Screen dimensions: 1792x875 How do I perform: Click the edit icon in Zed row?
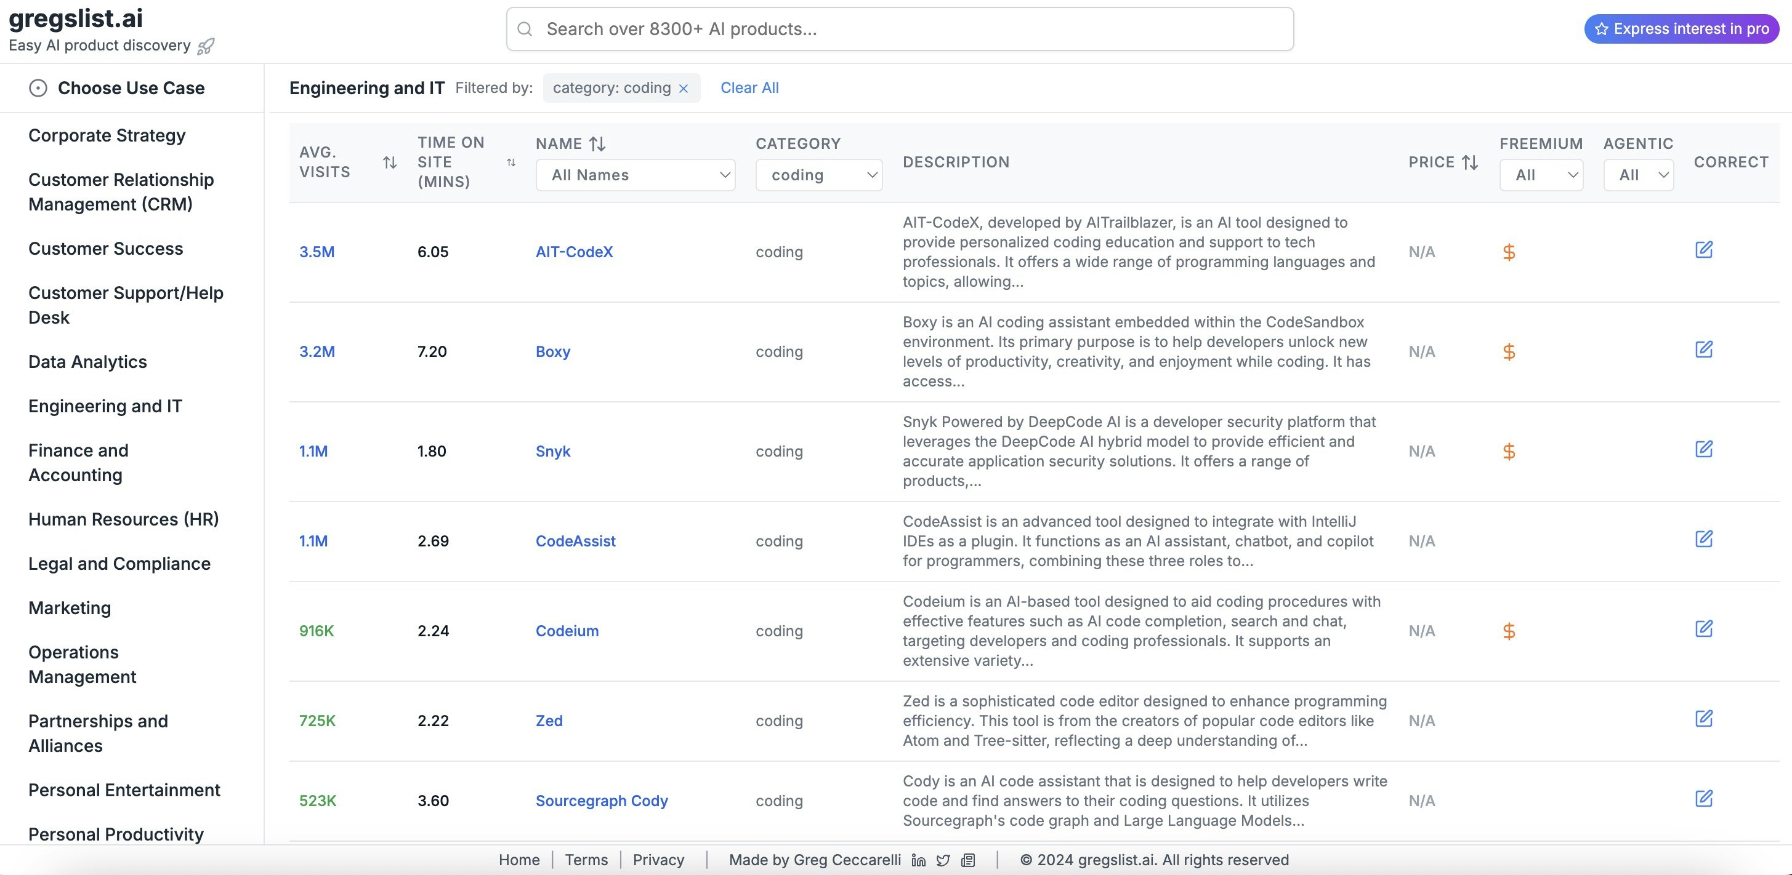pyautogui.click(x=1704, y=719)
